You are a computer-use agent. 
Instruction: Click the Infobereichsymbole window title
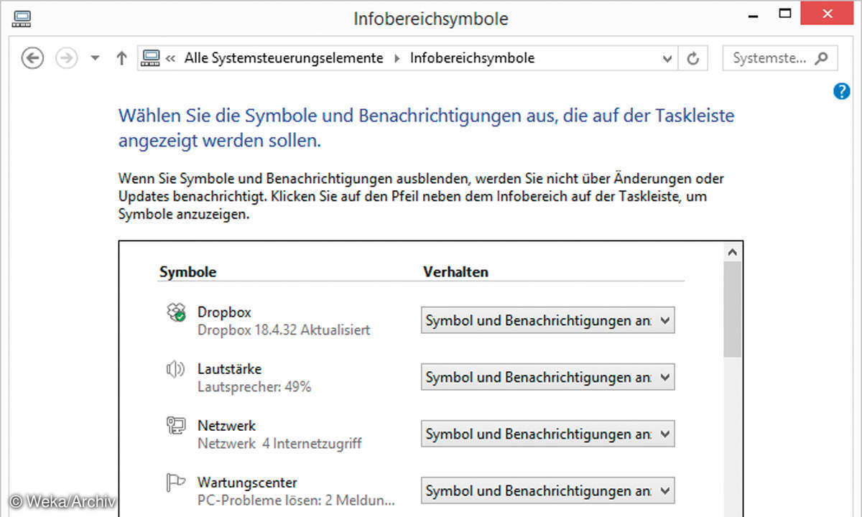[x=431, y=19]
